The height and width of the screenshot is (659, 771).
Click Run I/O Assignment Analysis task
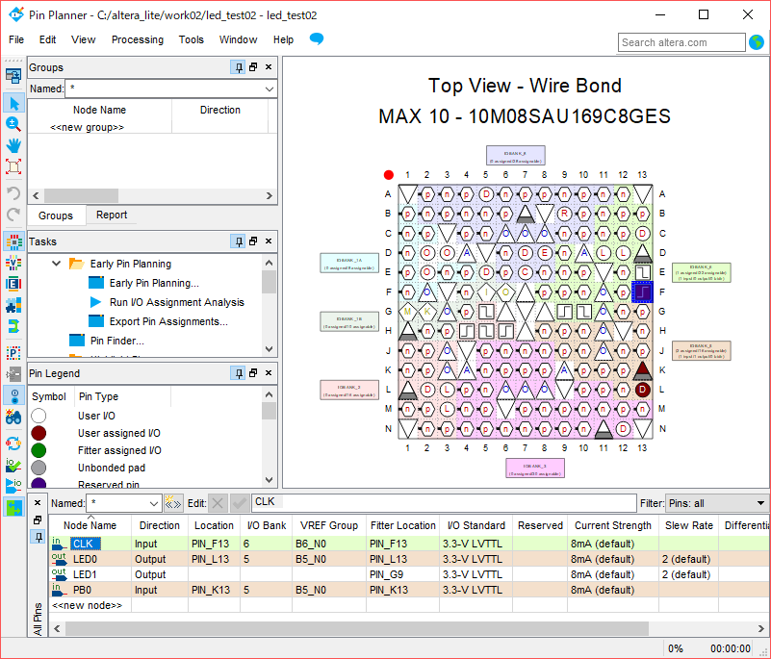pyautogui.click(x=176, y=302)
